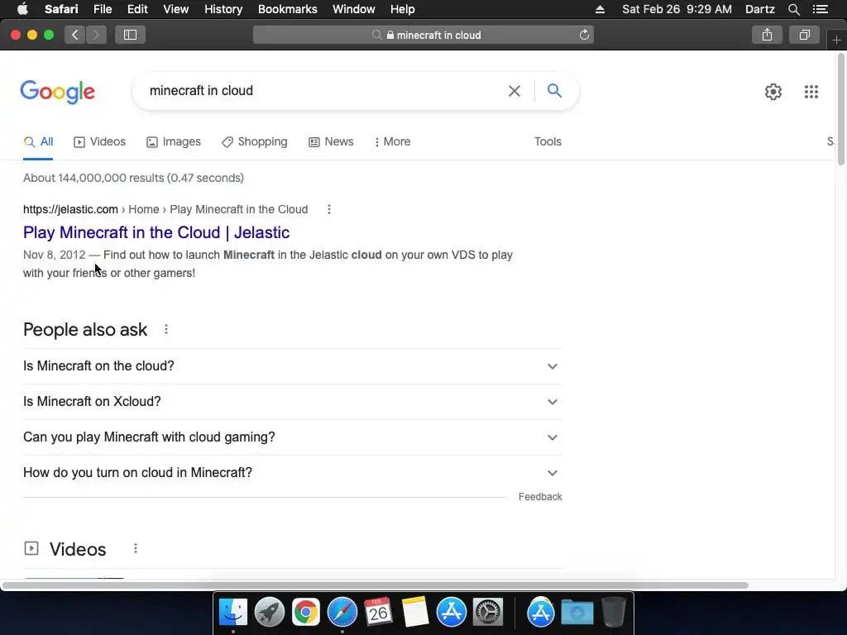Screen dimensions: 847x635
Task: Click the Safari address bar
Action: [x=423, y=35]
